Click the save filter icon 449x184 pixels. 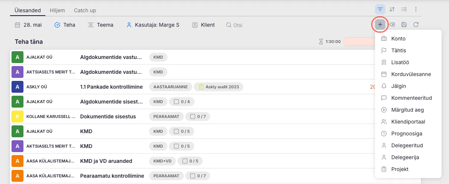point(404,25)
